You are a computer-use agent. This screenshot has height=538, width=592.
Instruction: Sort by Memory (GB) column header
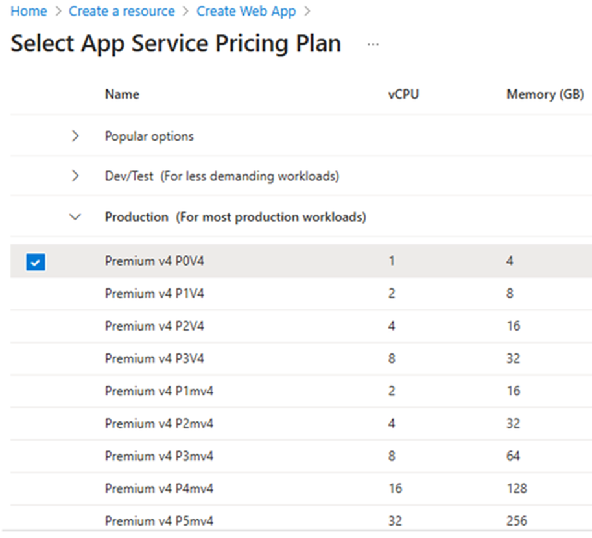point(545,95)
